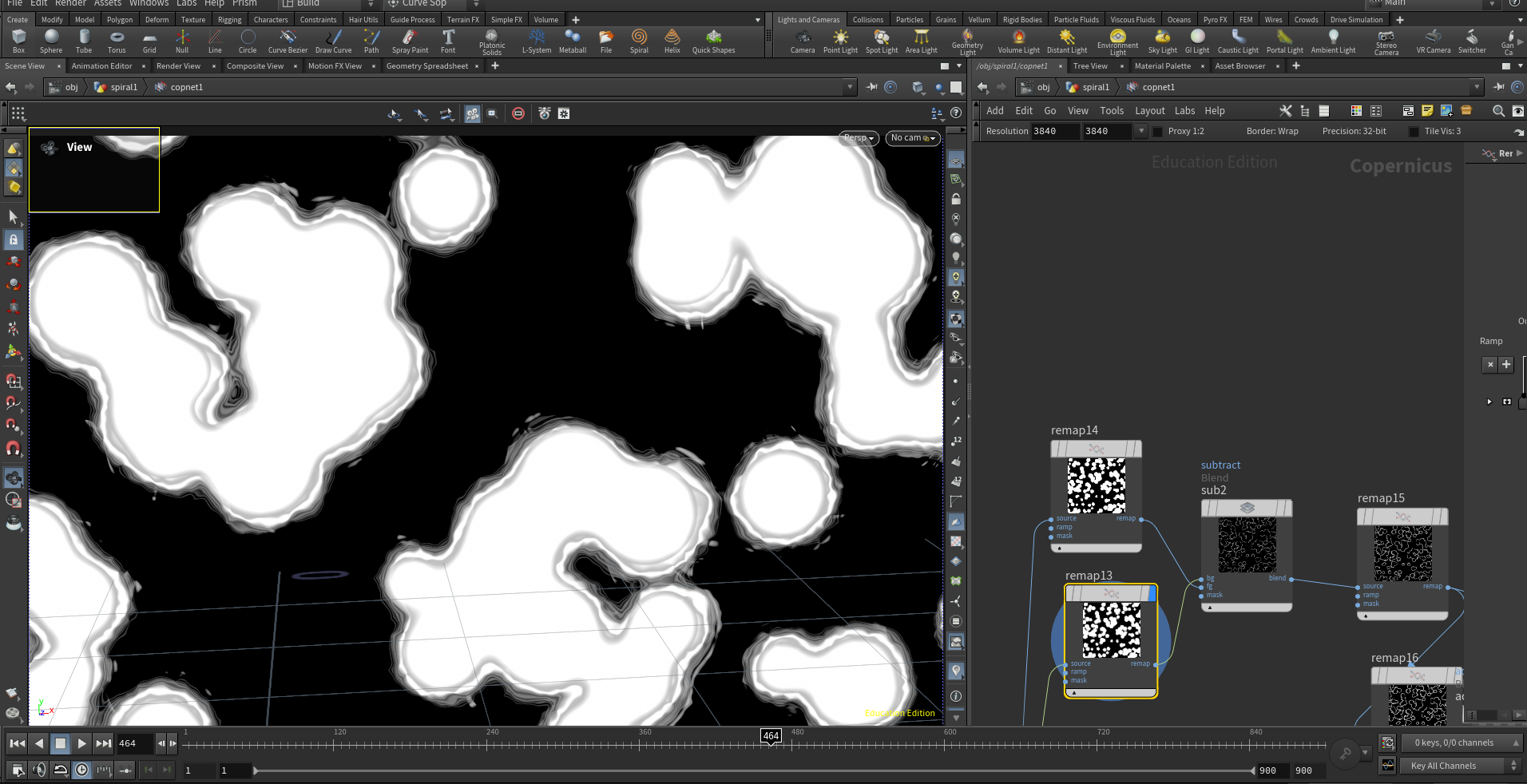Viewport: 1527px width, 784px height.
Task: Select the Helix shelf tool
Action: point(672,42)
